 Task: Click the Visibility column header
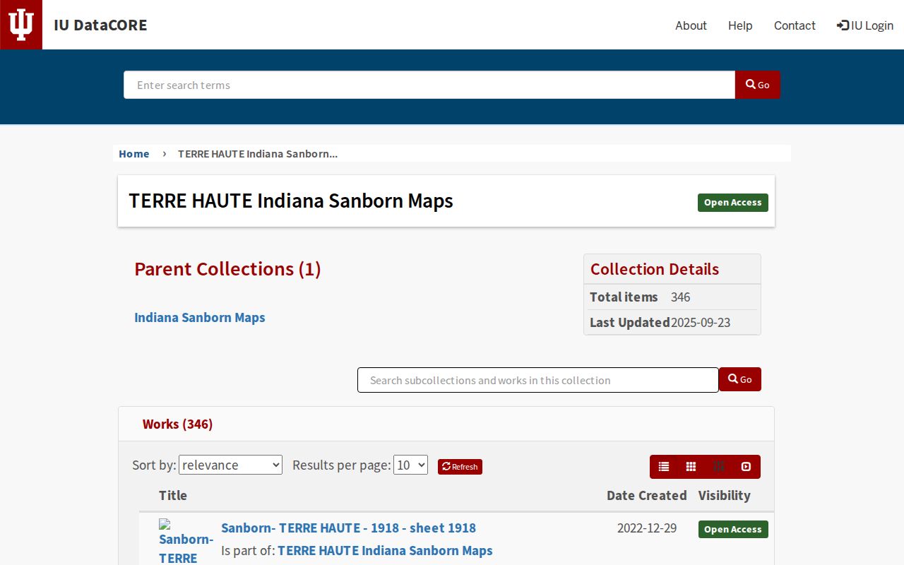725,495
